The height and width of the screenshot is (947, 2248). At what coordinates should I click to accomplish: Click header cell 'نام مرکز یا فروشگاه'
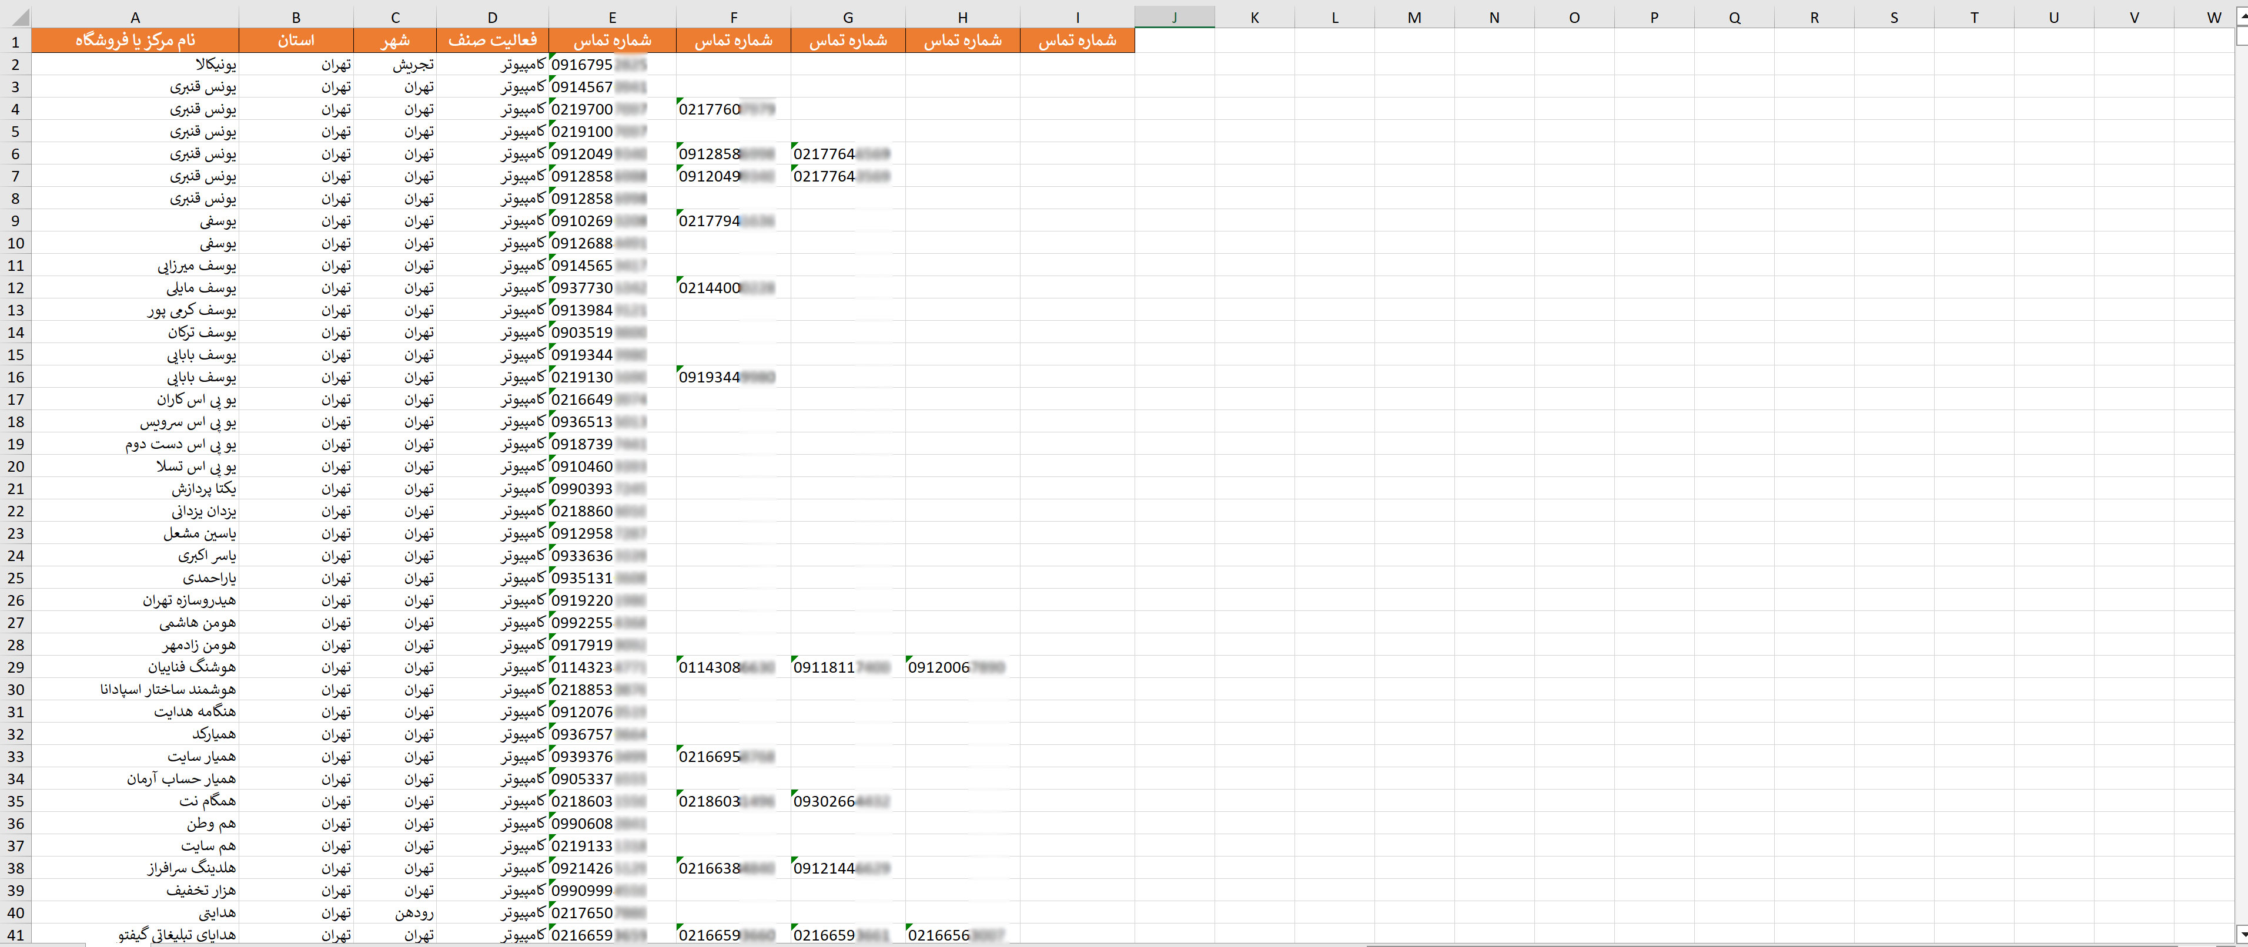(135, 40)
